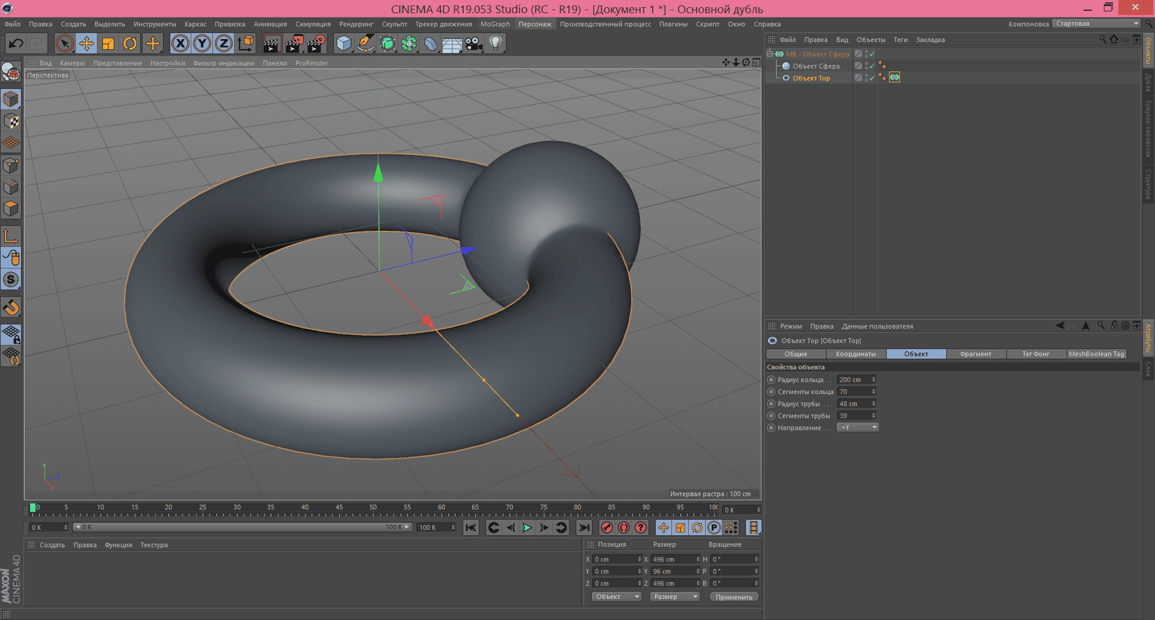This screenshot has width=1155, height=620.
Task: Click the timeline range slider bar
Action: click(242, 527)
